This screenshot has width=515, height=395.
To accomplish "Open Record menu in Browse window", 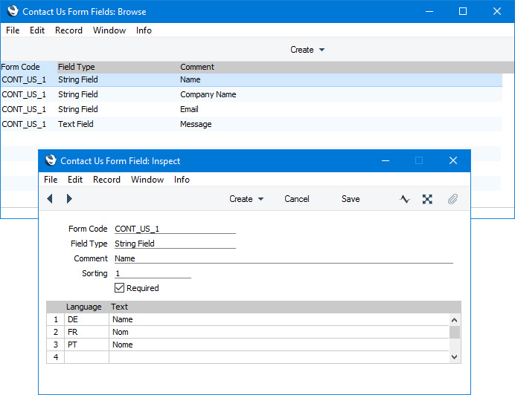I will tap(68, 30).
